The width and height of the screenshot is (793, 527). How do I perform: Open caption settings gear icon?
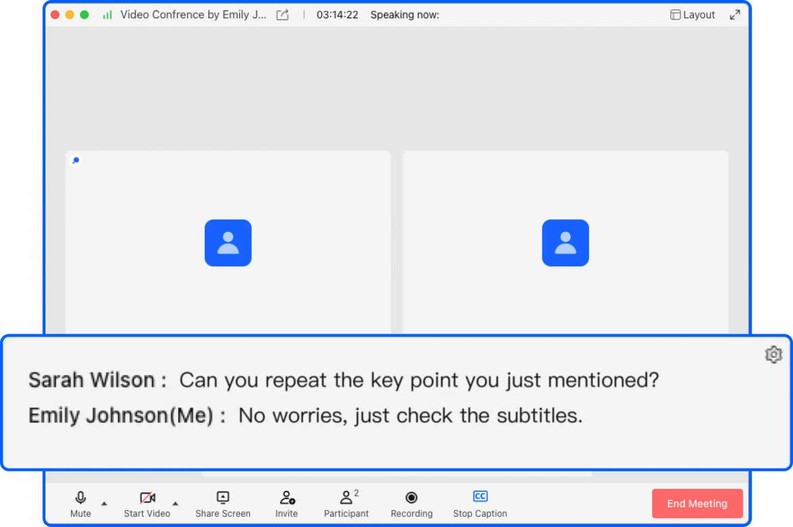[773, 355]
